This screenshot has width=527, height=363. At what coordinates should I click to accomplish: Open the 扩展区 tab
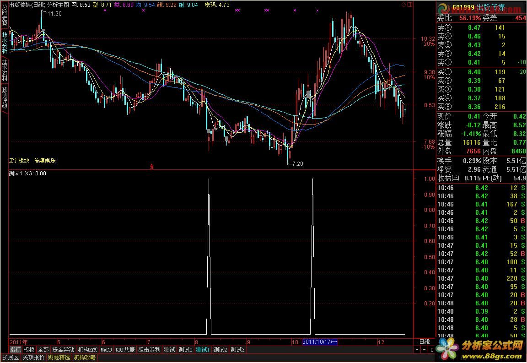click(x=11, y=358)
